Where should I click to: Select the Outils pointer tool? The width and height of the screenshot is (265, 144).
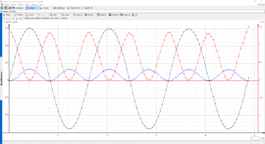[x=7, y=15]
